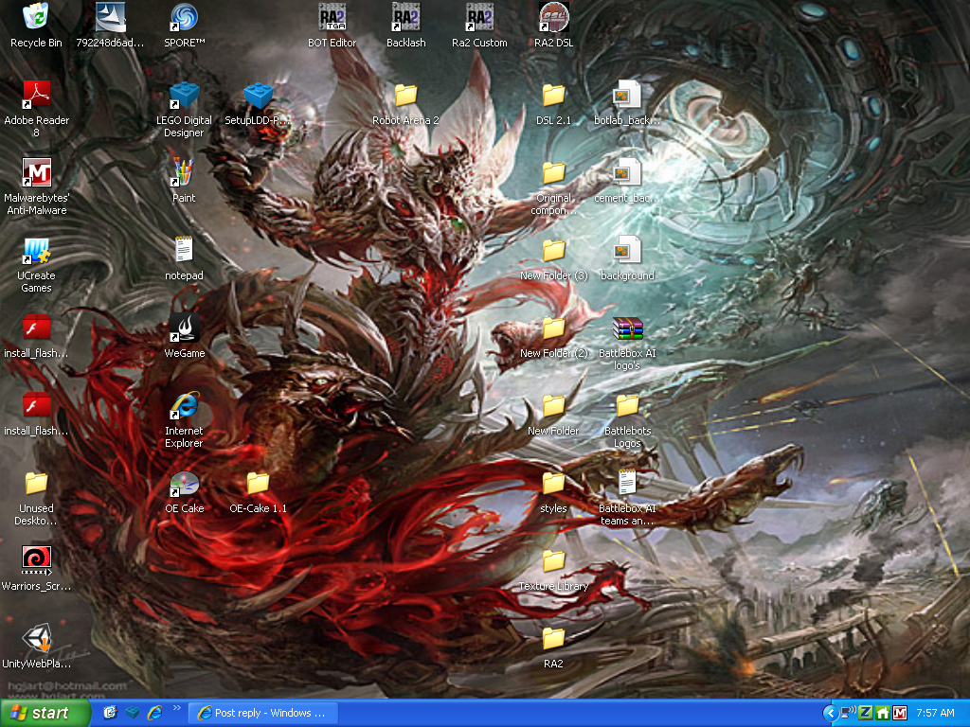Select Malwarebytes' Anti-Malware desktop icon
The width and height of the screenshot is (970, 727).
click(x=36, y=172)
